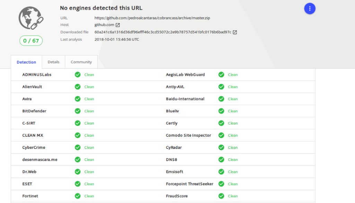Click the green check icon next to Emsisoft
The image size is (355, 203).
221,172
